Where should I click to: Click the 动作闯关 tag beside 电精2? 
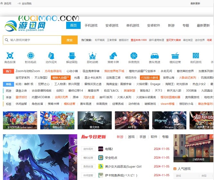[x=88, y=149]
